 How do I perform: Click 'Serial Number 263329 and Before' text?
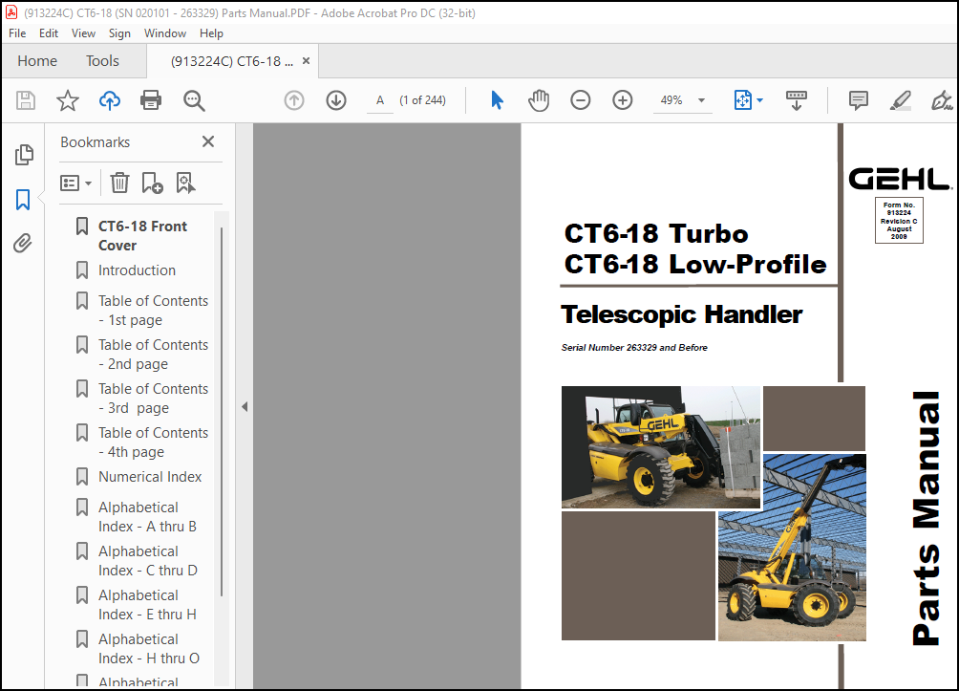click(634, 347)
